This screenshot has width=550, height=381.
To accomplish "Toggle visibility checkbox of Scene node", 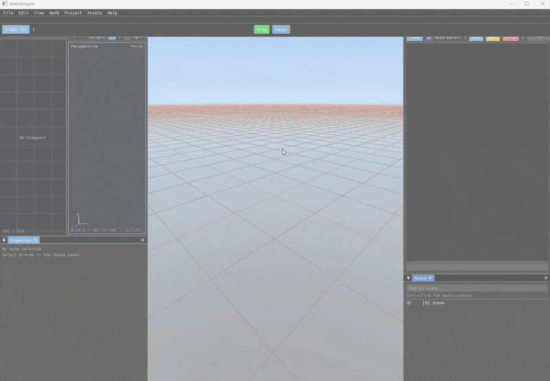I will (x=409, y=303).
